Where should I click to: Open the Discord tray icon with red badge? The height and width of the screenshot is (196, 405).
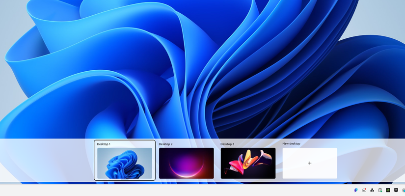pyautogui.click(x=364, y=190)
